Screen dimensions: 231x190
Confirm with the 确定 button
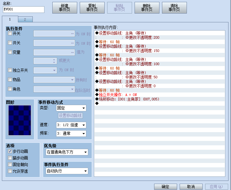(165, 187)
